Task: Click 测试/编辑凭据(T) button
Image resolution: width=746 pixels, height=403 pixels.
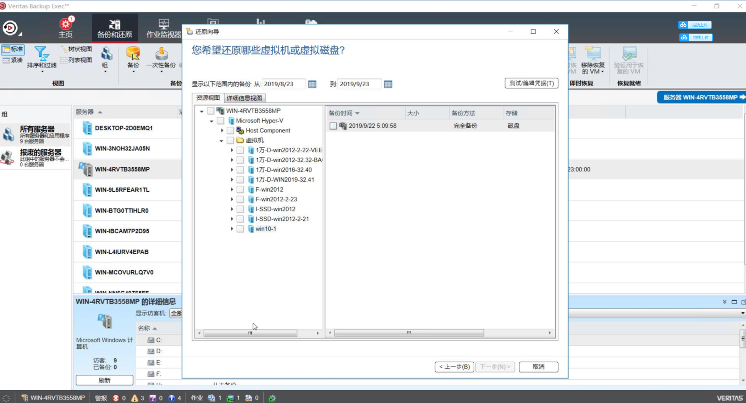Action: click(x=531, y=83)
